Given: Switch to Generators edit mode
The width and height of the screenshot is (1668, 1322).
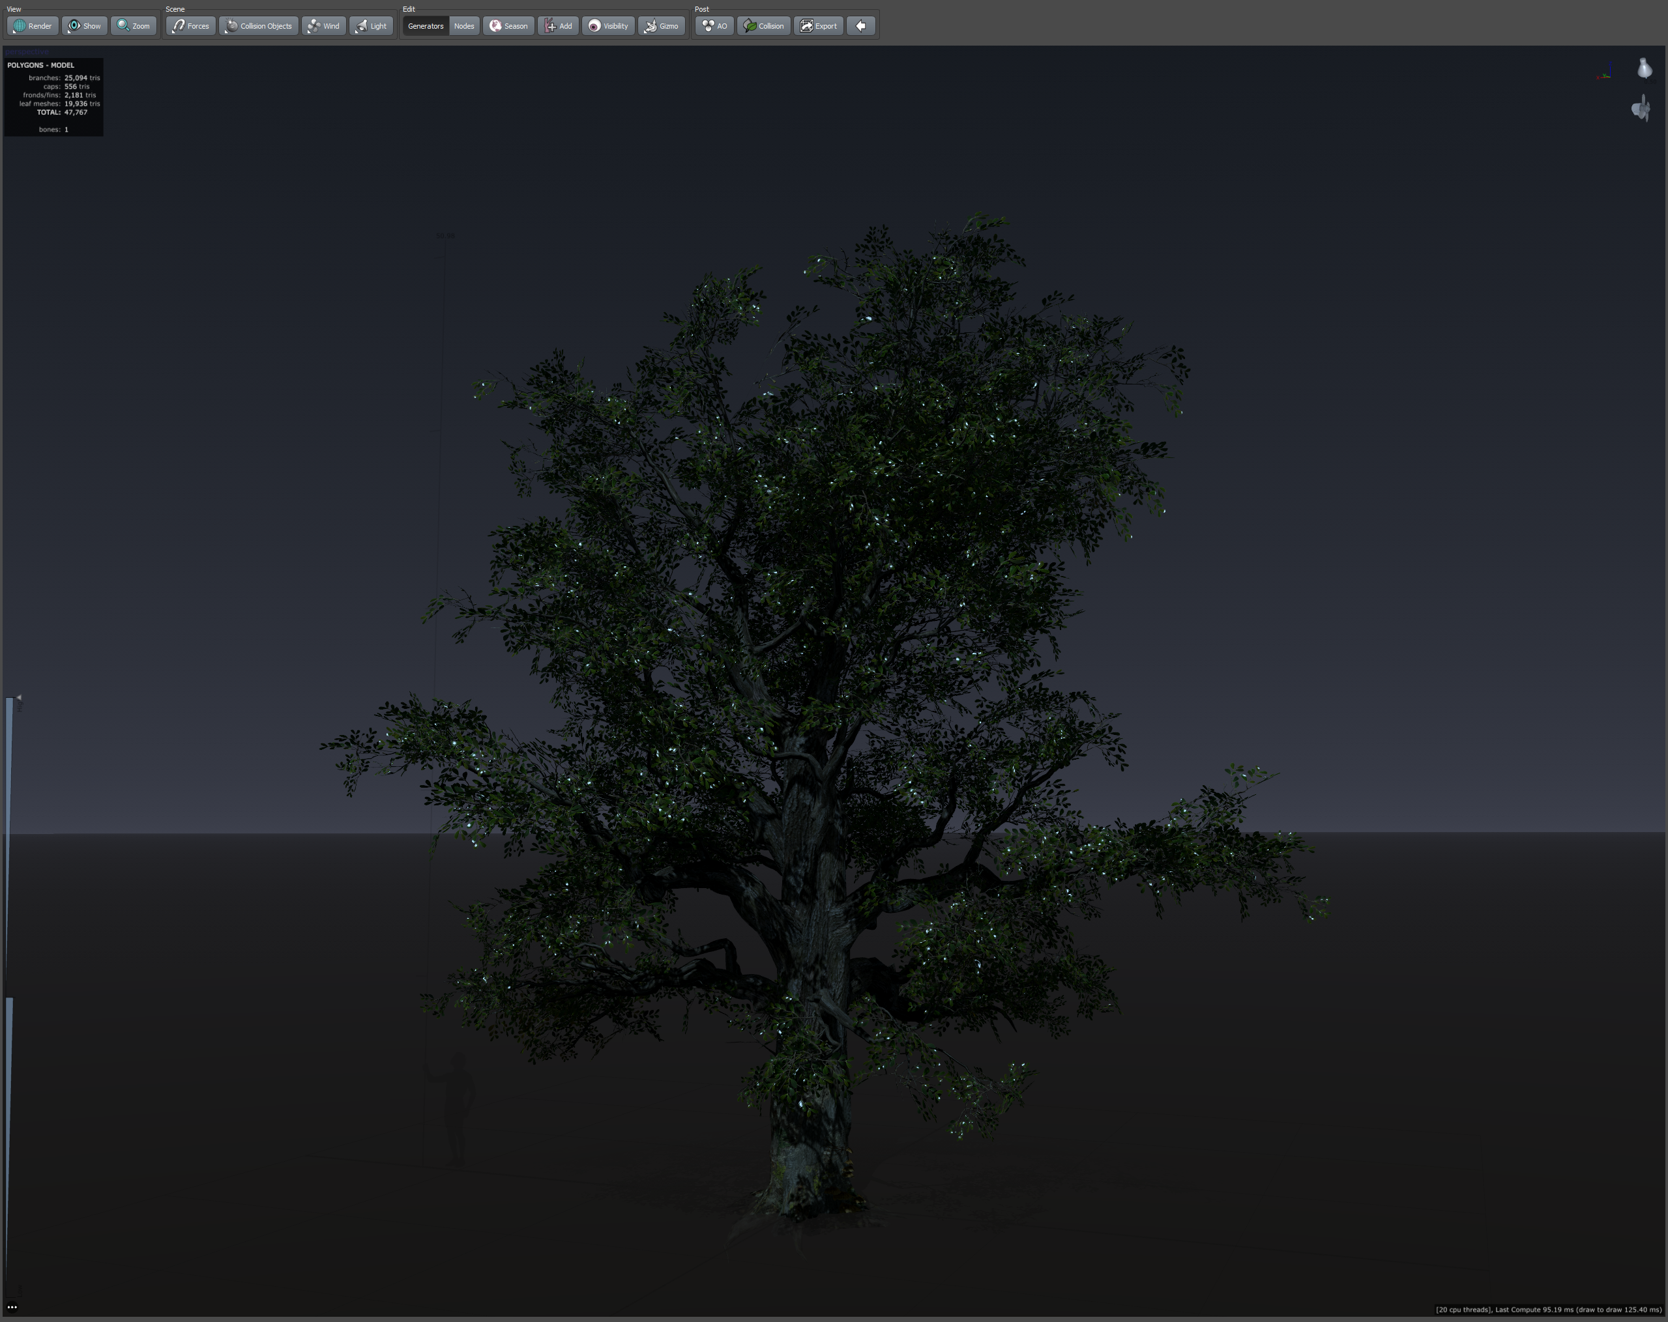Looking at the screenshot, I should click(426, 25).
